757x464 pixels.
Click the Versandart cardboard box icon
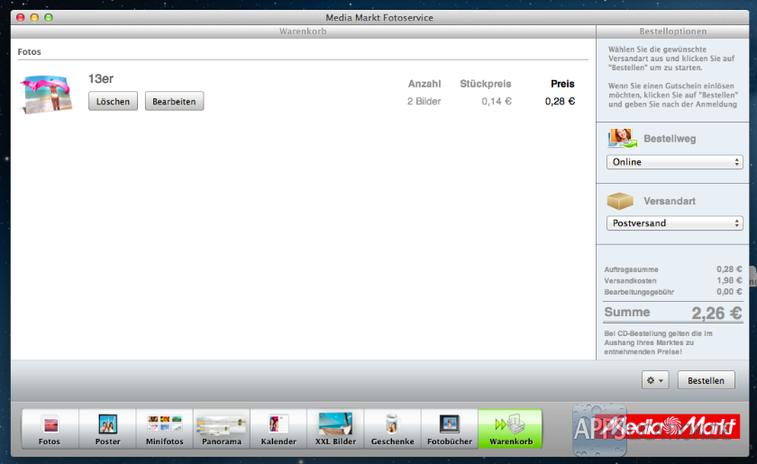(620, 201)
